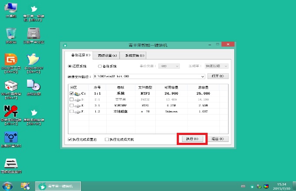This screenshot has height=191, width=296.
Task: Select the 备份系统 radio button
Action: coord(100,66)
